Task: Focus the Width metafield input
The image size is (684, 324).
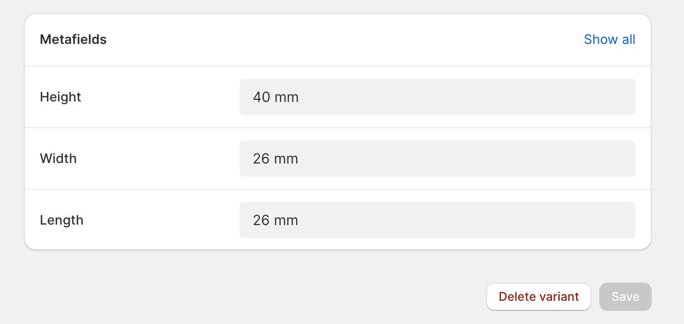Action: click(437, 158)
